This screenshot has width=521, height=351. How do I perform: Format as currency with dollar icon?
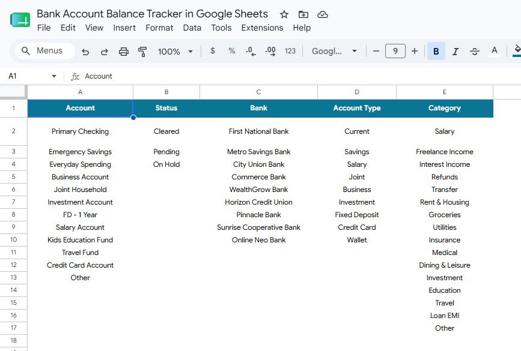[213, 51]
